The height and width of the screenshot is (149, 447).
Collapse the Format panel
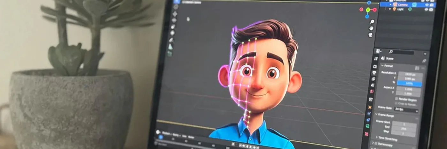pos(382,65)
